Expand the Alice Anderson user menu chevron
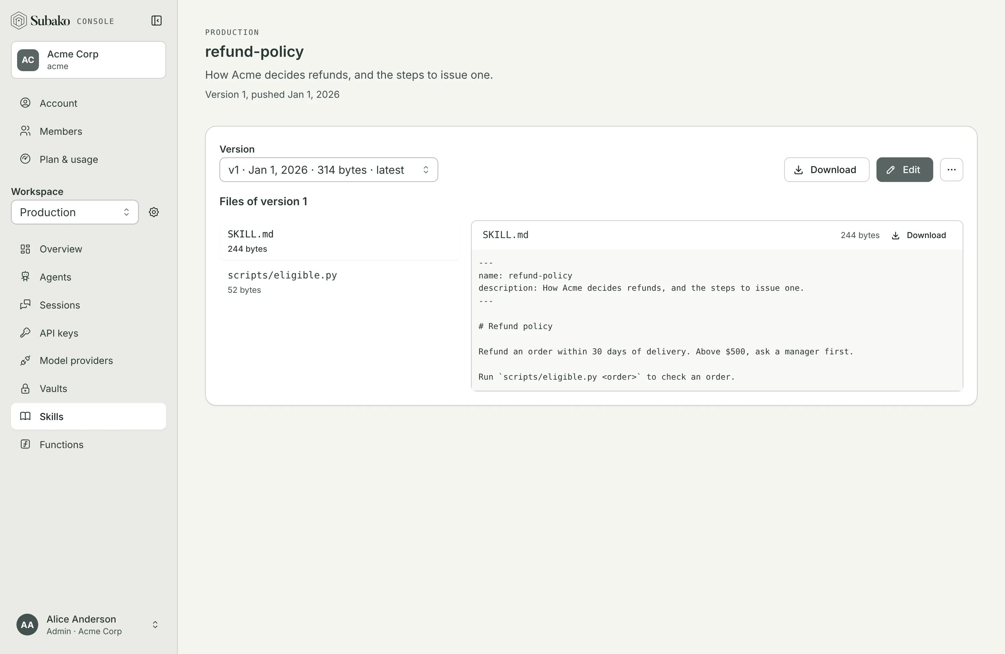The width and height of the screenshot is (1005, 654). (155, 625)
